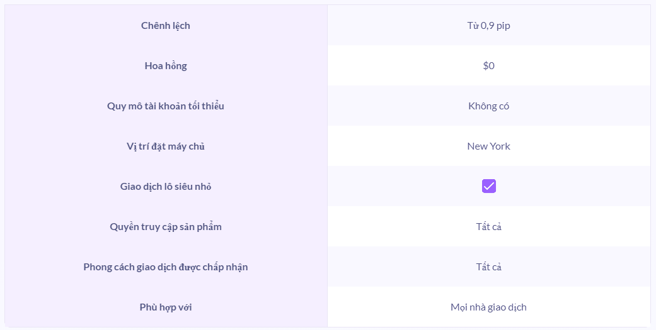
Task: Click the minimum account size value cell
Action: click(489, 106)
